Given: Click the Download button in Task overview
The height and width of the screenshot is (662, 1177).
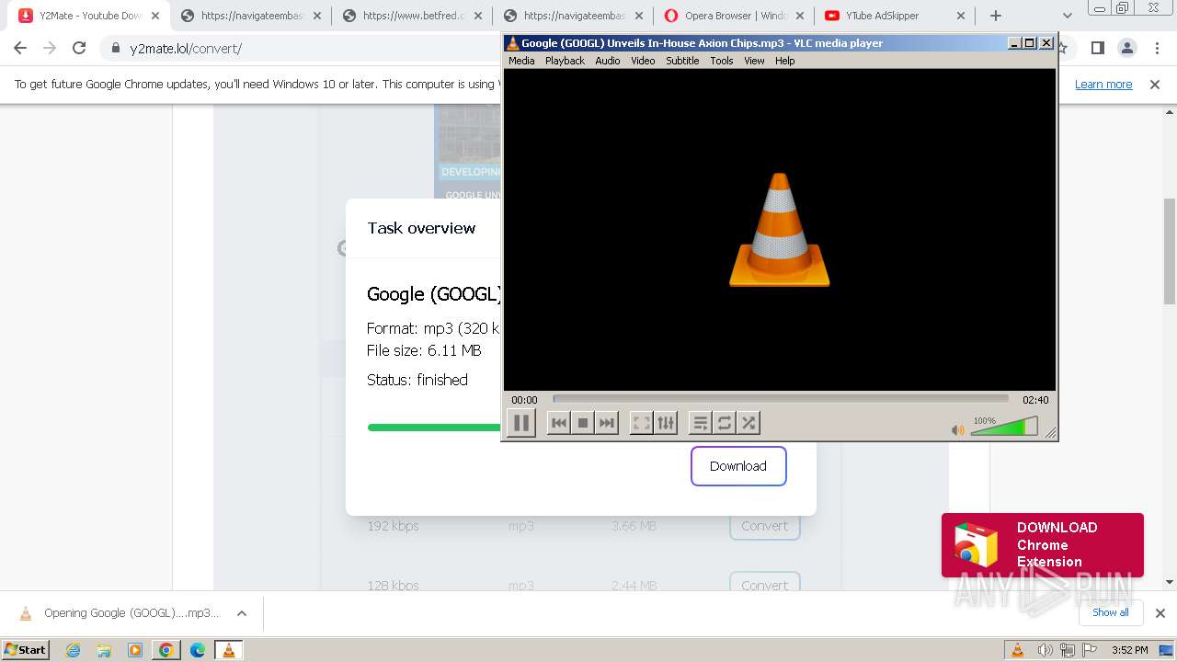Looking at the screenshot, I should [x=738, y=466].
